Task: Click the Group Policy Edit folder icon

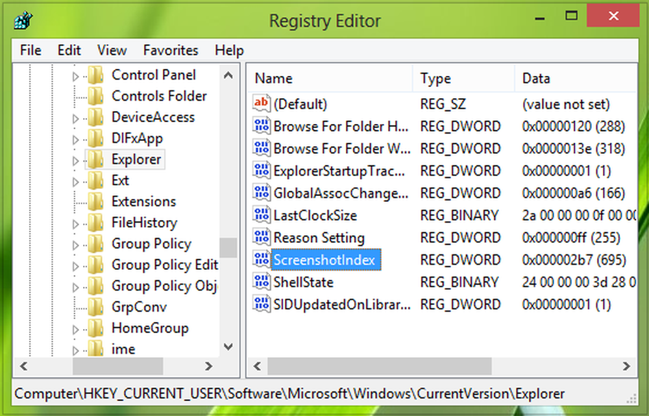Action: [96, 265]
